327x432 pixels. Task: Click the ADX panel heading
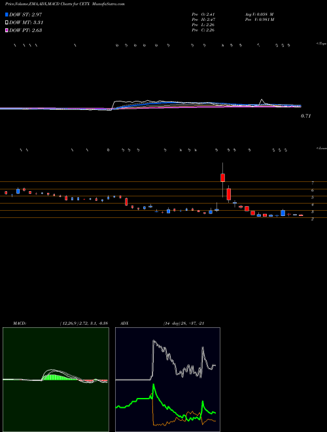(x=124, y=323)
